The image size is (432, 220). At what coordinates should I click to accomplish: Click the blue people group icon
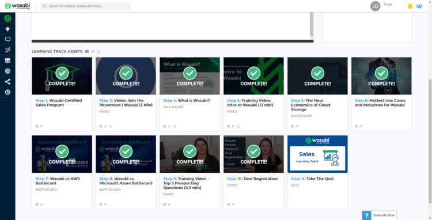click(419, 6)
